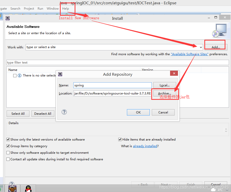Click the Work with site text field

[x=112, y=47]
